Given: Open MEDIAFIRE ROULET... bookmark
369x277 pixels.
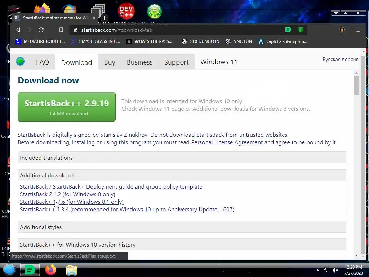Looking at the screenshot, I should pyautogui.click(x=40, y=41).
